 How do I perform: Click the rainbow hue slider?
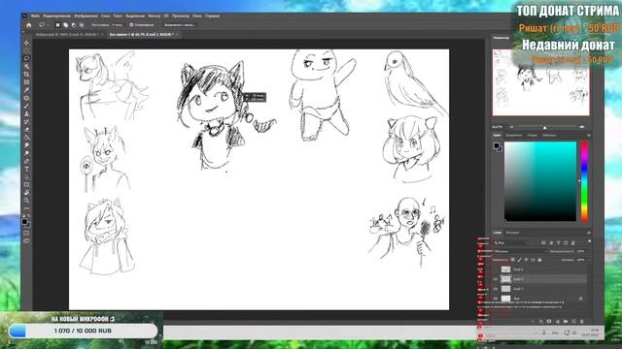(584, 181)
